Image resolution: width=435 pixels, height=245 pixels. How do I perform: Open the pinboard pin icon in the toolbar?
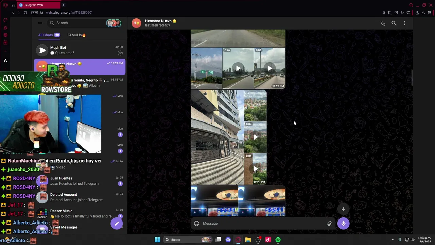384,13
